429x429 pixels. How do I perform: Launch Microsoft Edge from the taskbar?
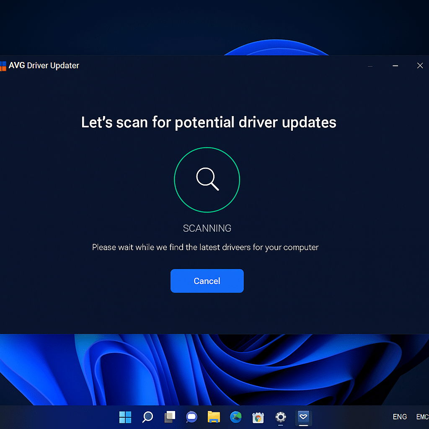pyautogui.click(x=236, y=417)
